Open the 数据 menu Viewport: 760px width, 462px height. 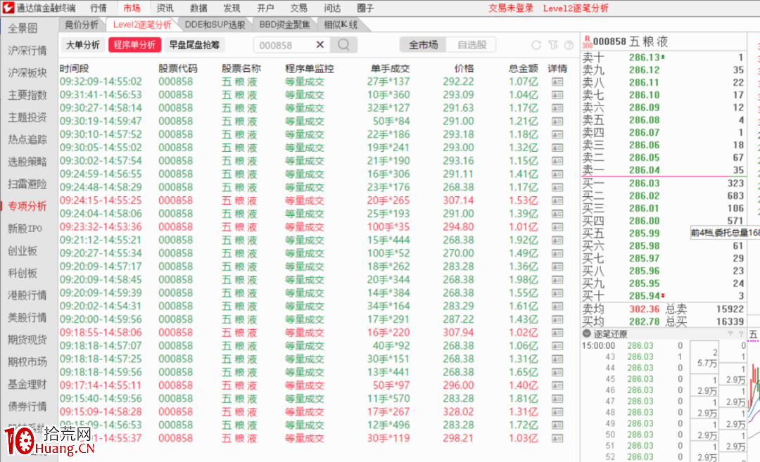tap(198, 8)
